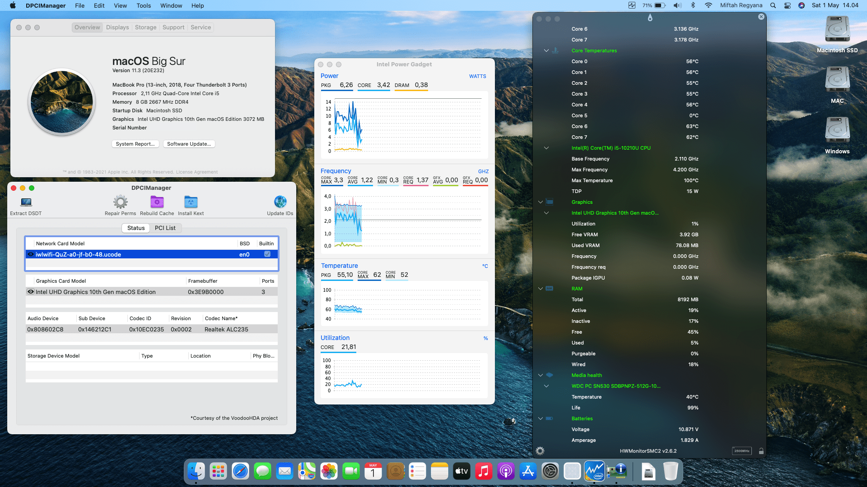Viewport: 867px width, 487px height.
Task: Open Control Center in the menu bar
Action: click(x=787, y=5)
